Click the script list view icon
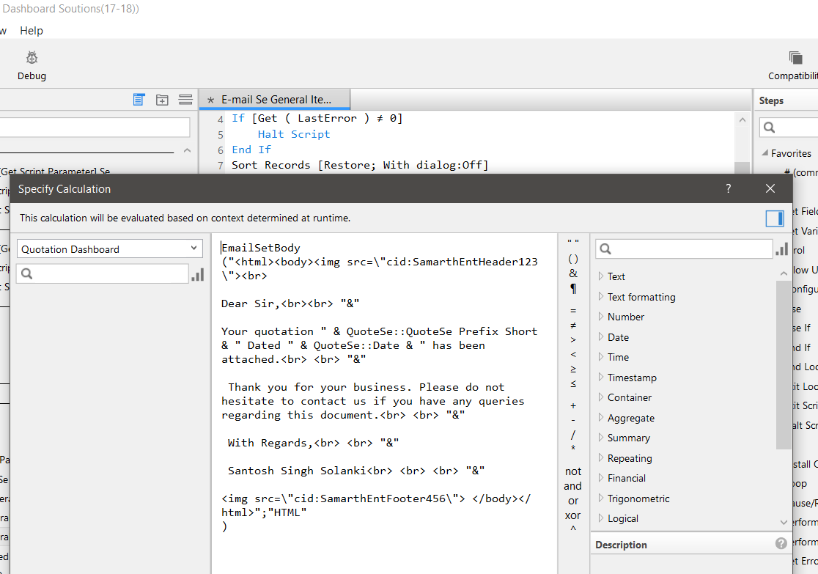This screenshot has width=818, height=574. click(139, 100)
